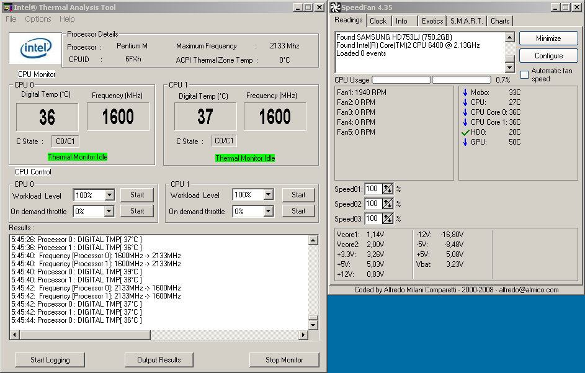Open CPU 1 Workload Level dropdown
This screenshot has width=585, height=373.
click(x=268, y=194)
